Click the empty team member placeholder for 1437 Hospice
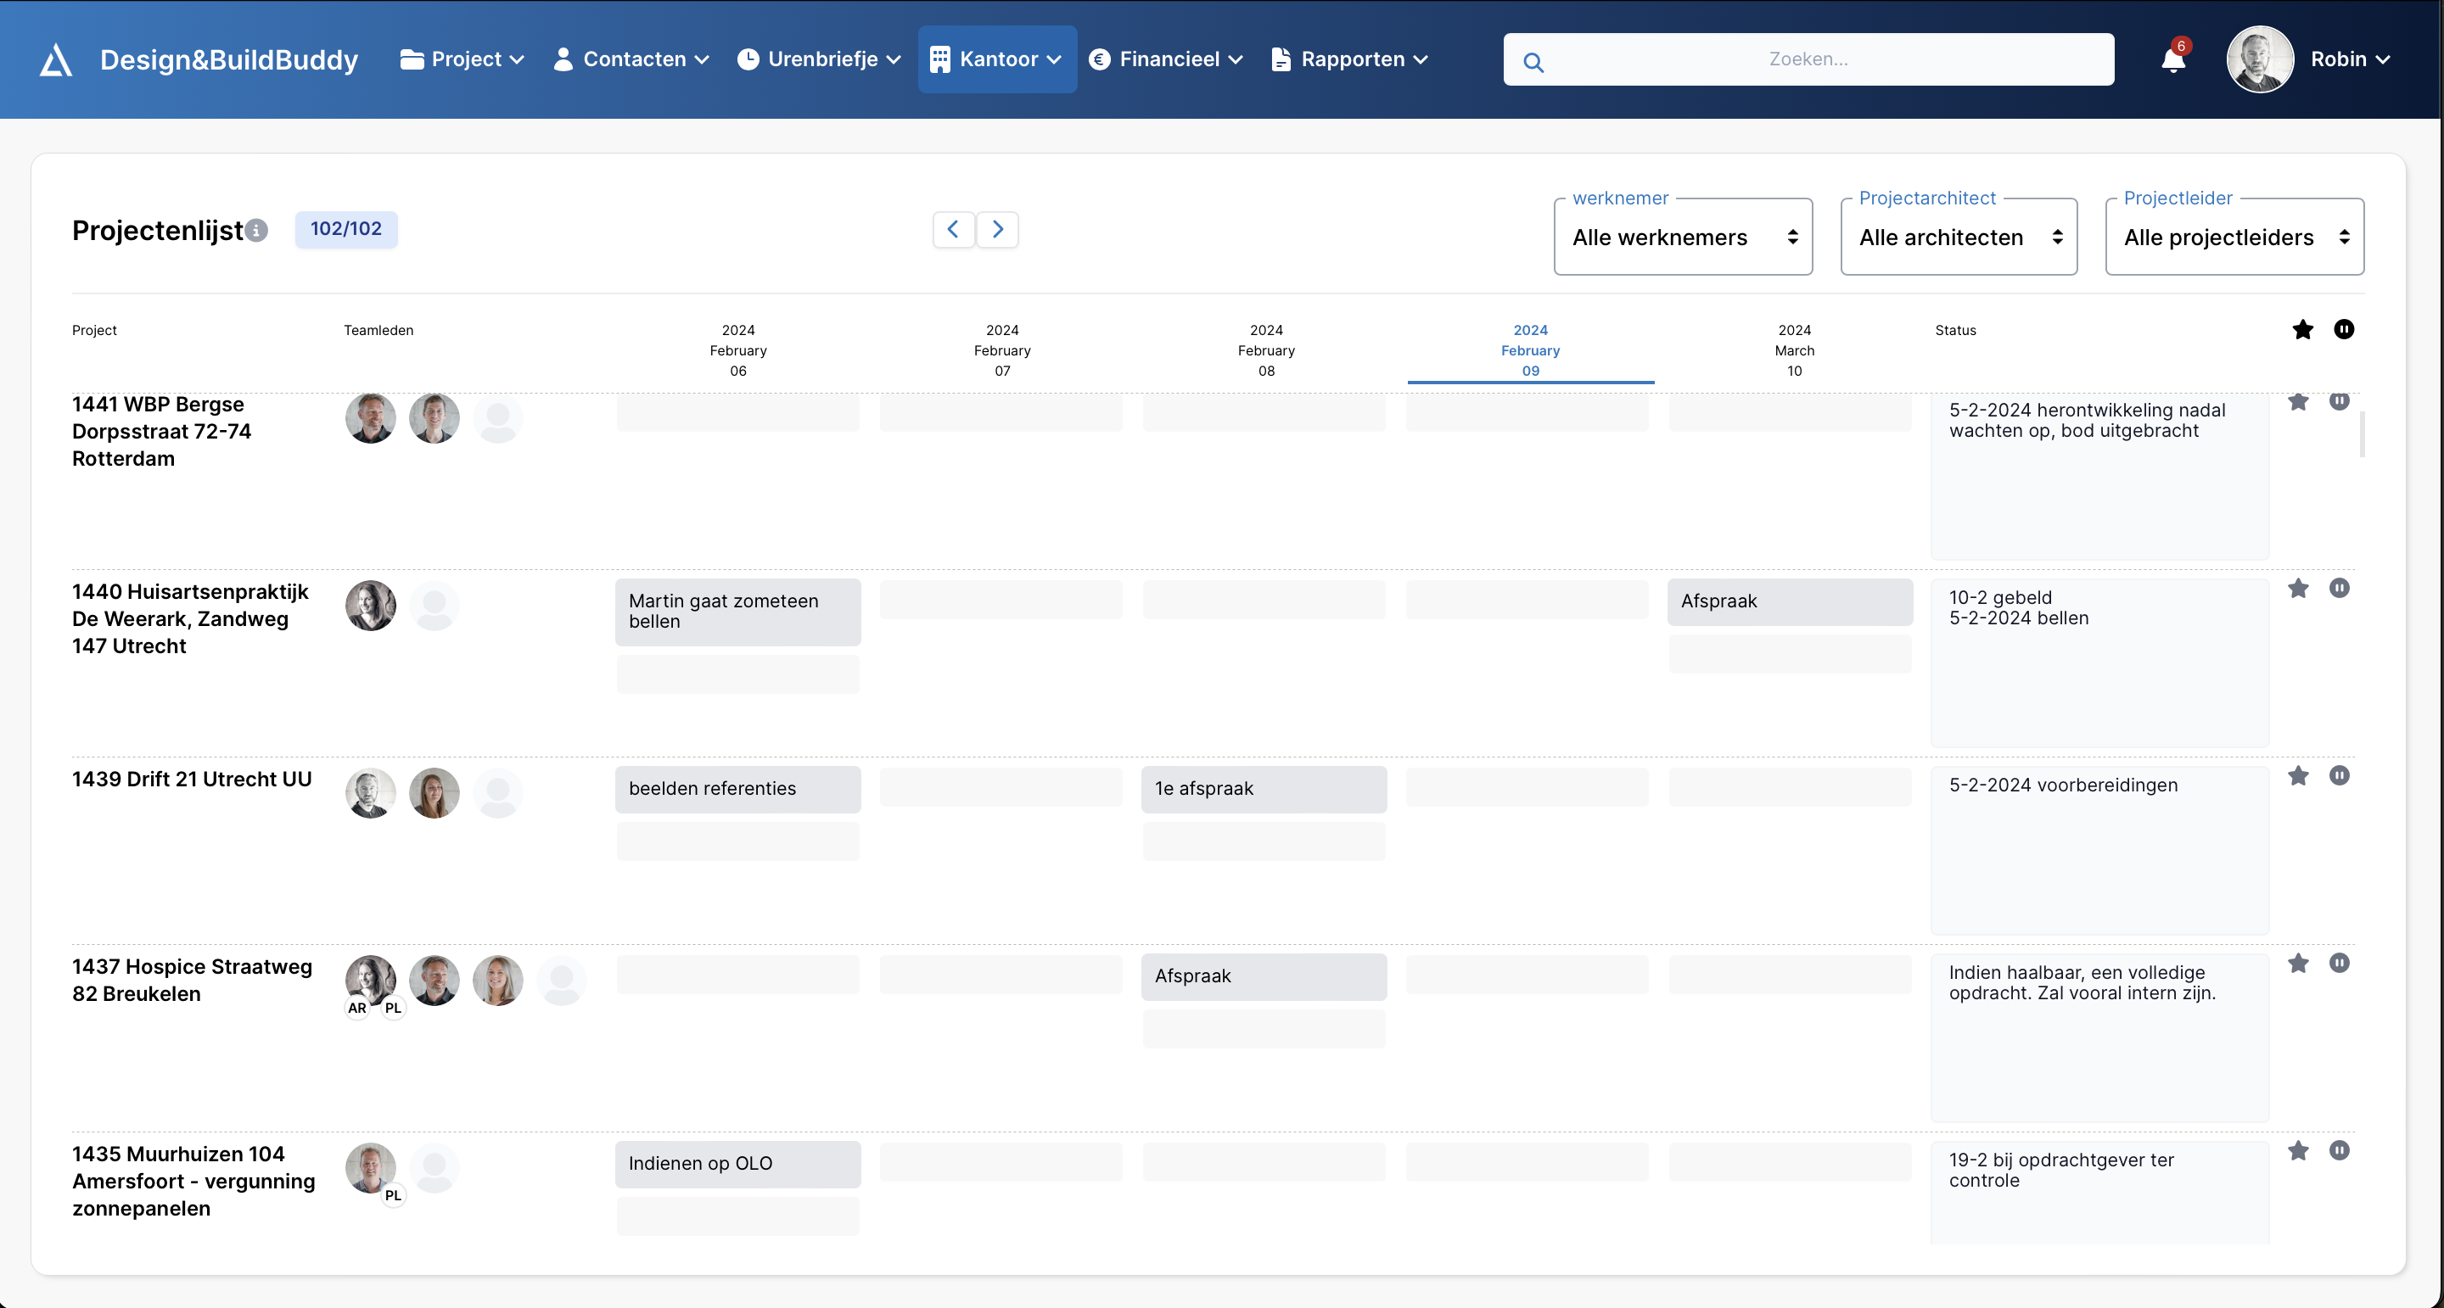Image resolution: width=2444 pixels, height=1308 pixels. coord(562,981)
